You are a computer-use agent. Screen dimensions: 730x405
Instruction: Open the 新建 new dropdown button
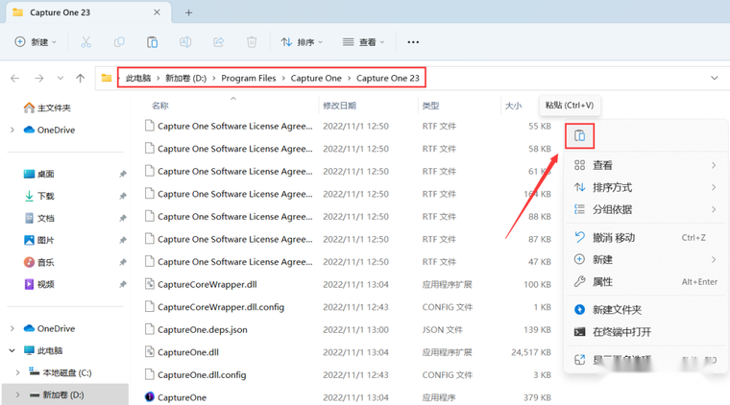click(36, 42)
